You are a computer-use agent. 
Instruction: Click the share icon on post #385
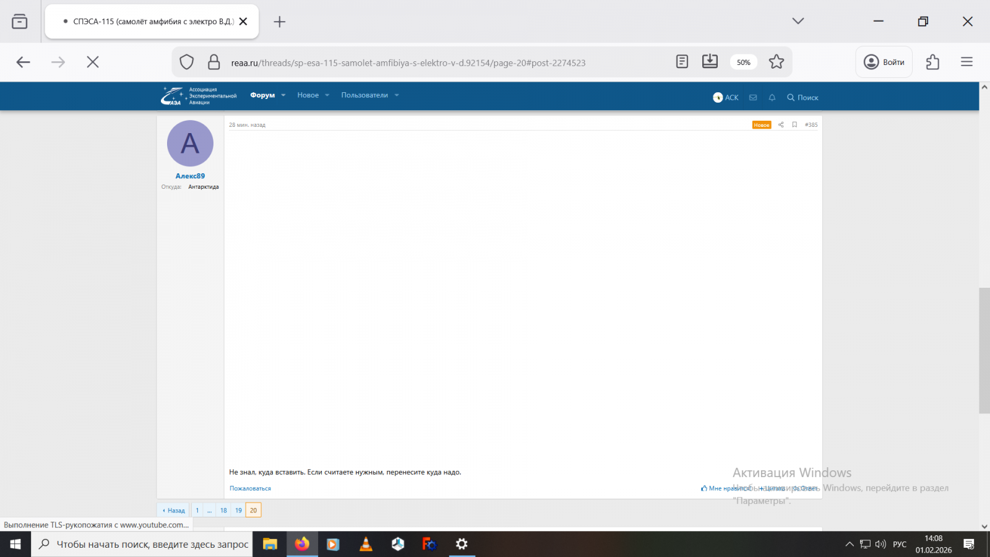(781, 125)
